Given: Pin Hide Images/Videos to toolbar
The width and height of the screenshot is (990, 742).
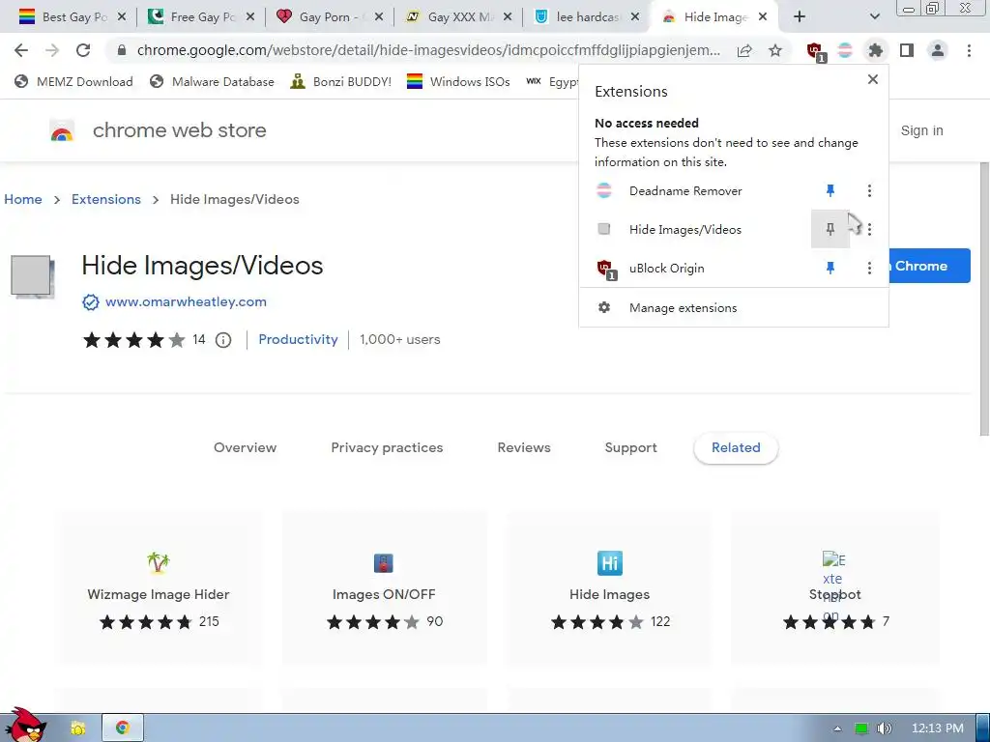Looking at the screenshot, I should point(830,229).
